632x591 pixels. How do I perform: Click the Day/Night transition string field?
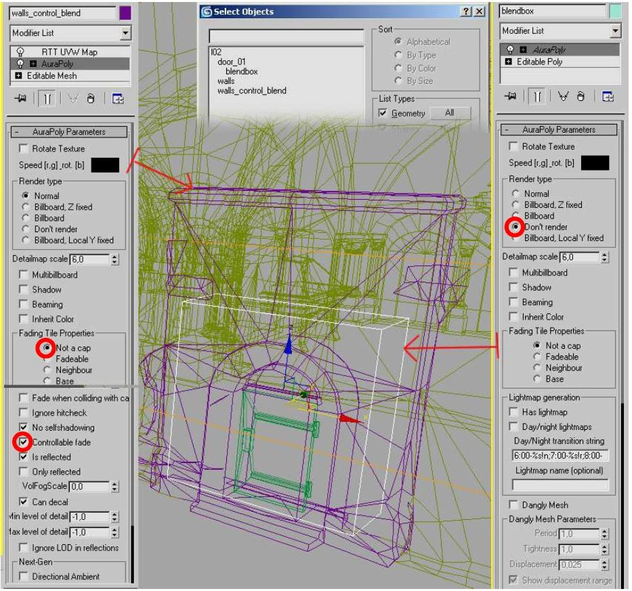pos(560,456)
